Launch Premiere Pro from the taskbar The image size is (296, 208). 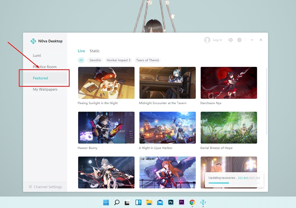pos(181,202)
